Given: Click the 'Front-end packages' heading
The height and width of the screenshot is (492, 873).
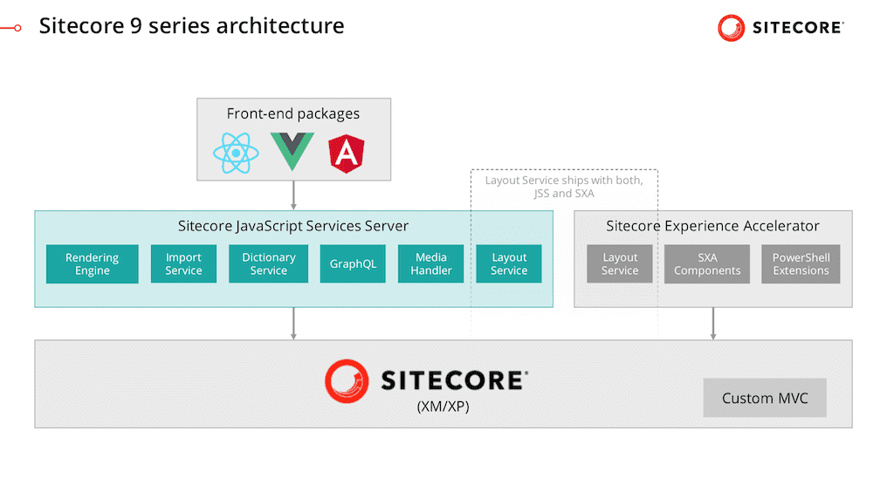Looking at the screenshot, I should (x=293, y=113).
